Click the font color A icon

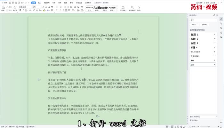48,10
